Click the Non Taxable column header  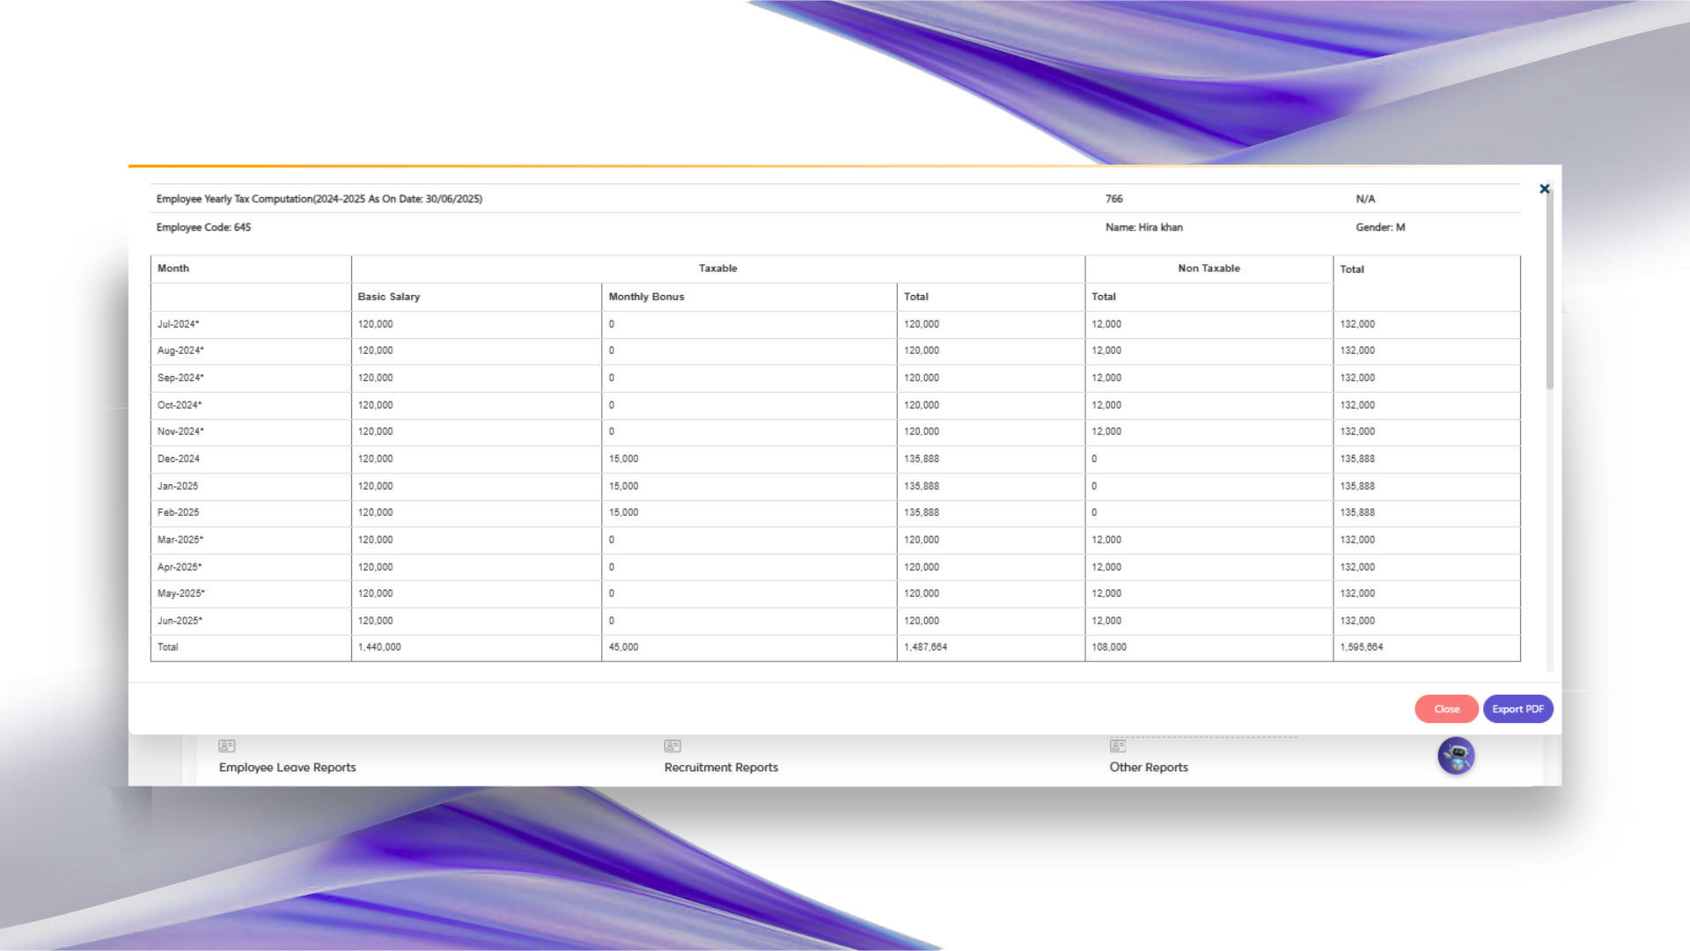(1209, 269)
